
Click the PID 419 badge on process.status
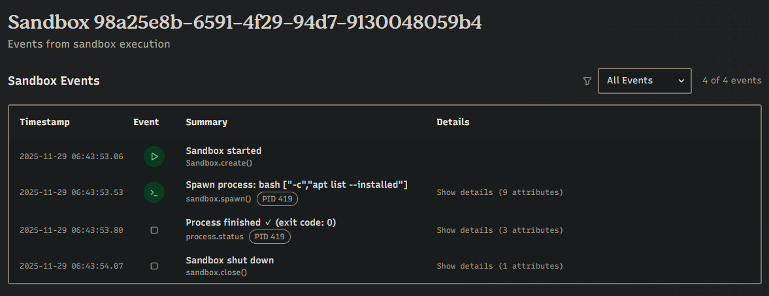click(x=269, y=237)
